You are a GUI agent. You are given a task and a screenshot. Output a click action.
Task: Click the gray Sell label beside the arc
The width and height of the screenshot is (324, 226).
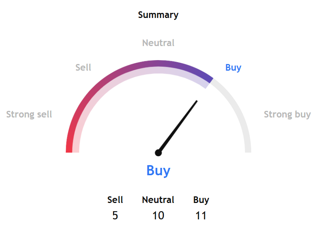(83, 68)
